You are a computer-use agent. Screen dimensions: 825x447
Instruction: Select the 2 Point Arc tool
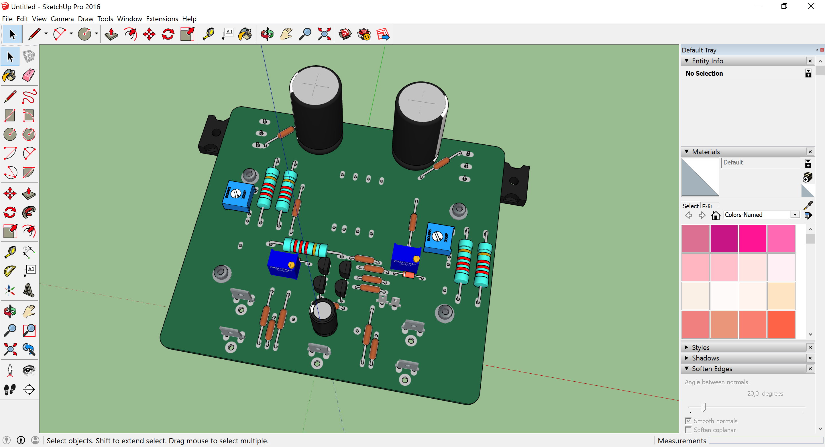[10, 153]
